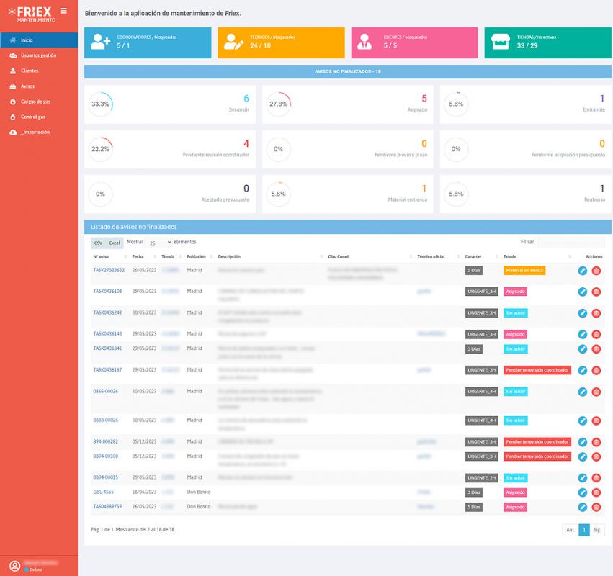Edit aviso 0883-00026
This screenshot has width=613, height=576.
(582, 421)
